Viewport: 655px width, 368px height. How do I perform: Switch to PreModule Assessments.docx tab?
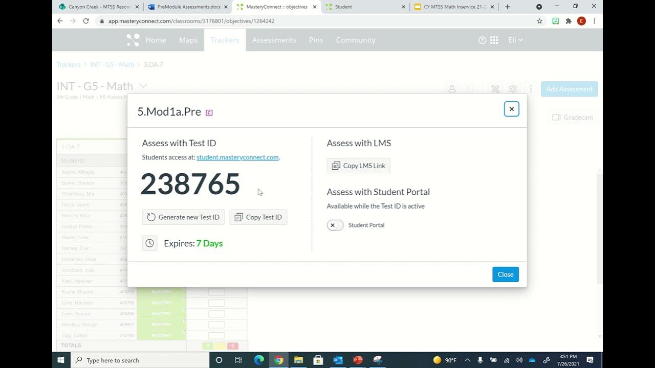coord(188,7)
